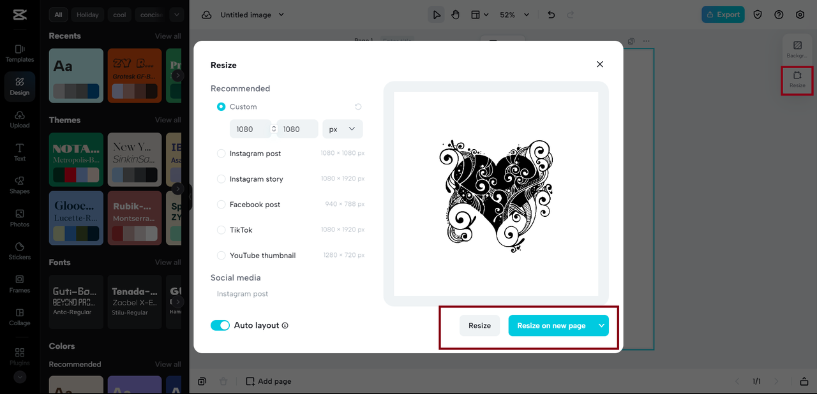Select the Instagram post radio option
Screen dimensions: 817x394
[x=221, y=154]
